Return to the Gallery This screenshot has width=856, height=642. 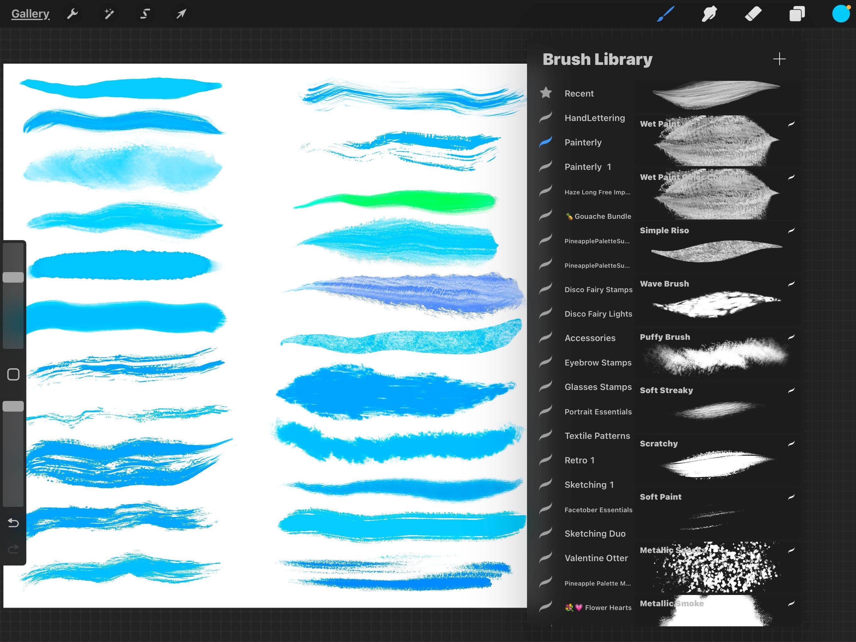[x=30, y=14]
